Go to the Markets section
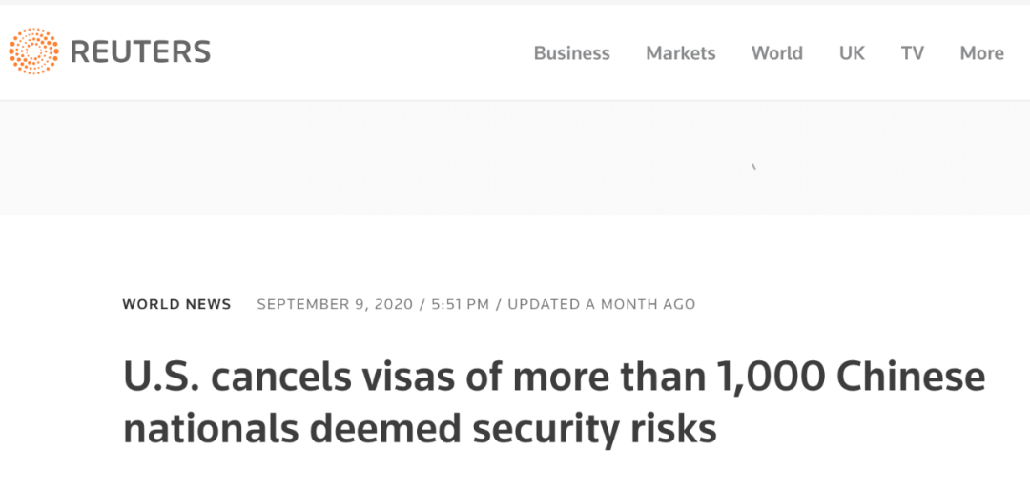The height and width of the screenshot is (491, 1030). coord(681,53)
